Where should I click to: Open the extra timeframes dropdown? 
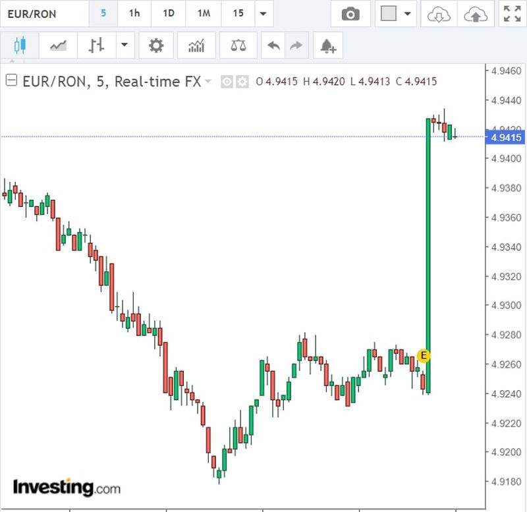262,13
